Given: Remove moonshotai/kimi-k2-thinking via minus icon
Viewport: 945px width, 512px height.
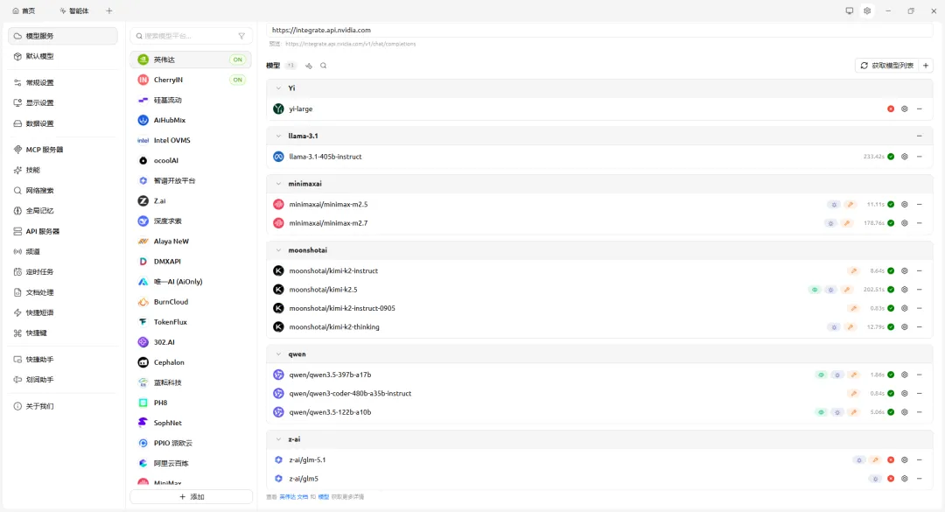Looking at the screenshot, I should pyautogui.click(x=920, y=326).
